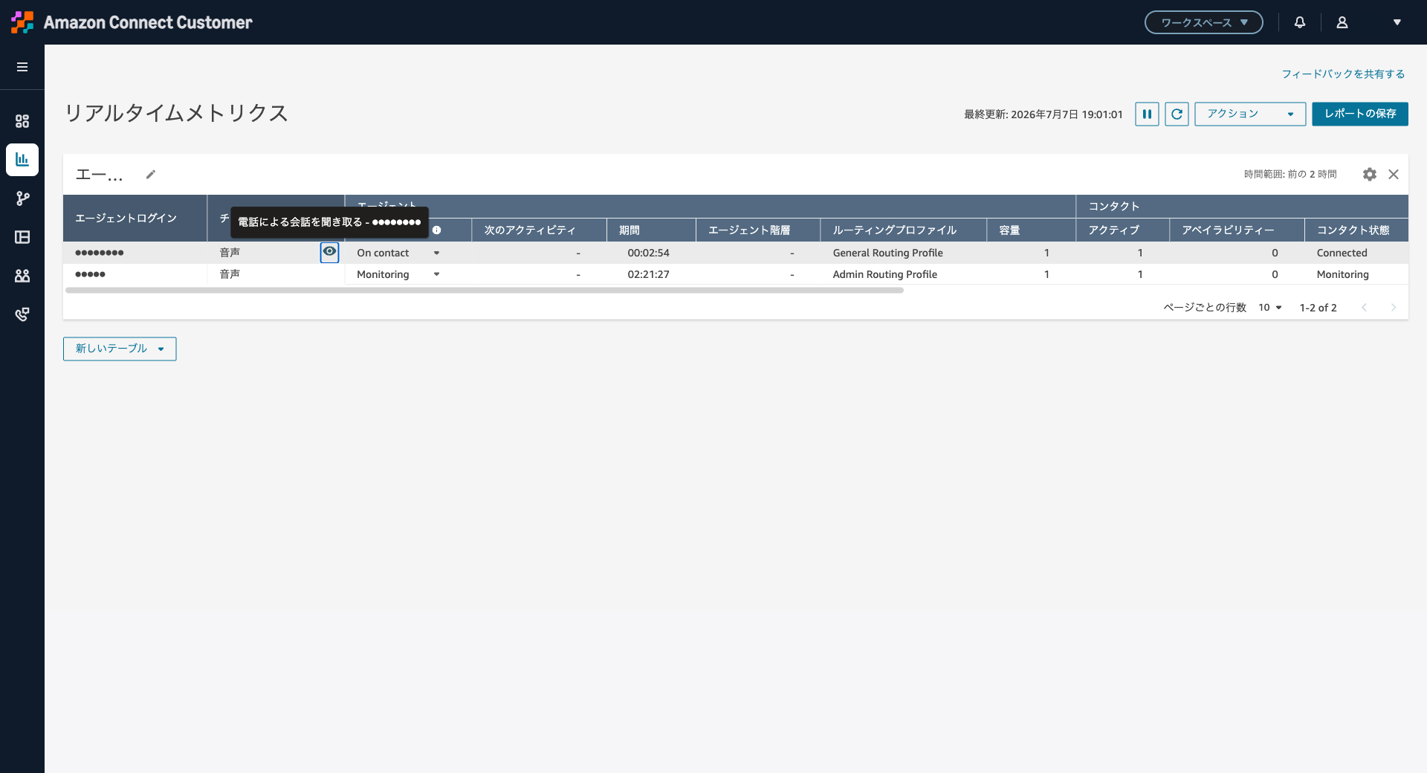The image size is (1427, 773).
Task: Open the analytics bar chart sidebar icon
Action: pyautogui.click(x=22, y=160)
